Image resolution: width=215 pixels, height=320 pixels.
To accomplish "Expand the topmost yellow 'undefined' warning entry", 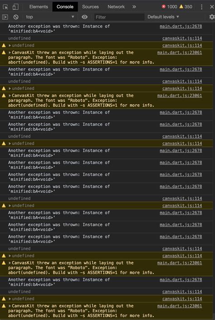I will pos(10,45).
